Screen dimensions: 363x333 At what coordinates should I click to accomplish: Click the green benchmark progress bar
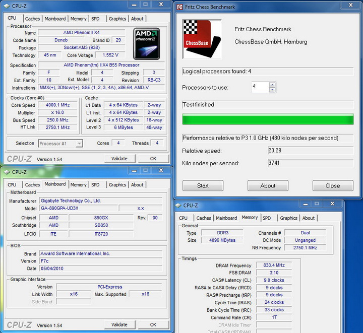coord(268,119)
